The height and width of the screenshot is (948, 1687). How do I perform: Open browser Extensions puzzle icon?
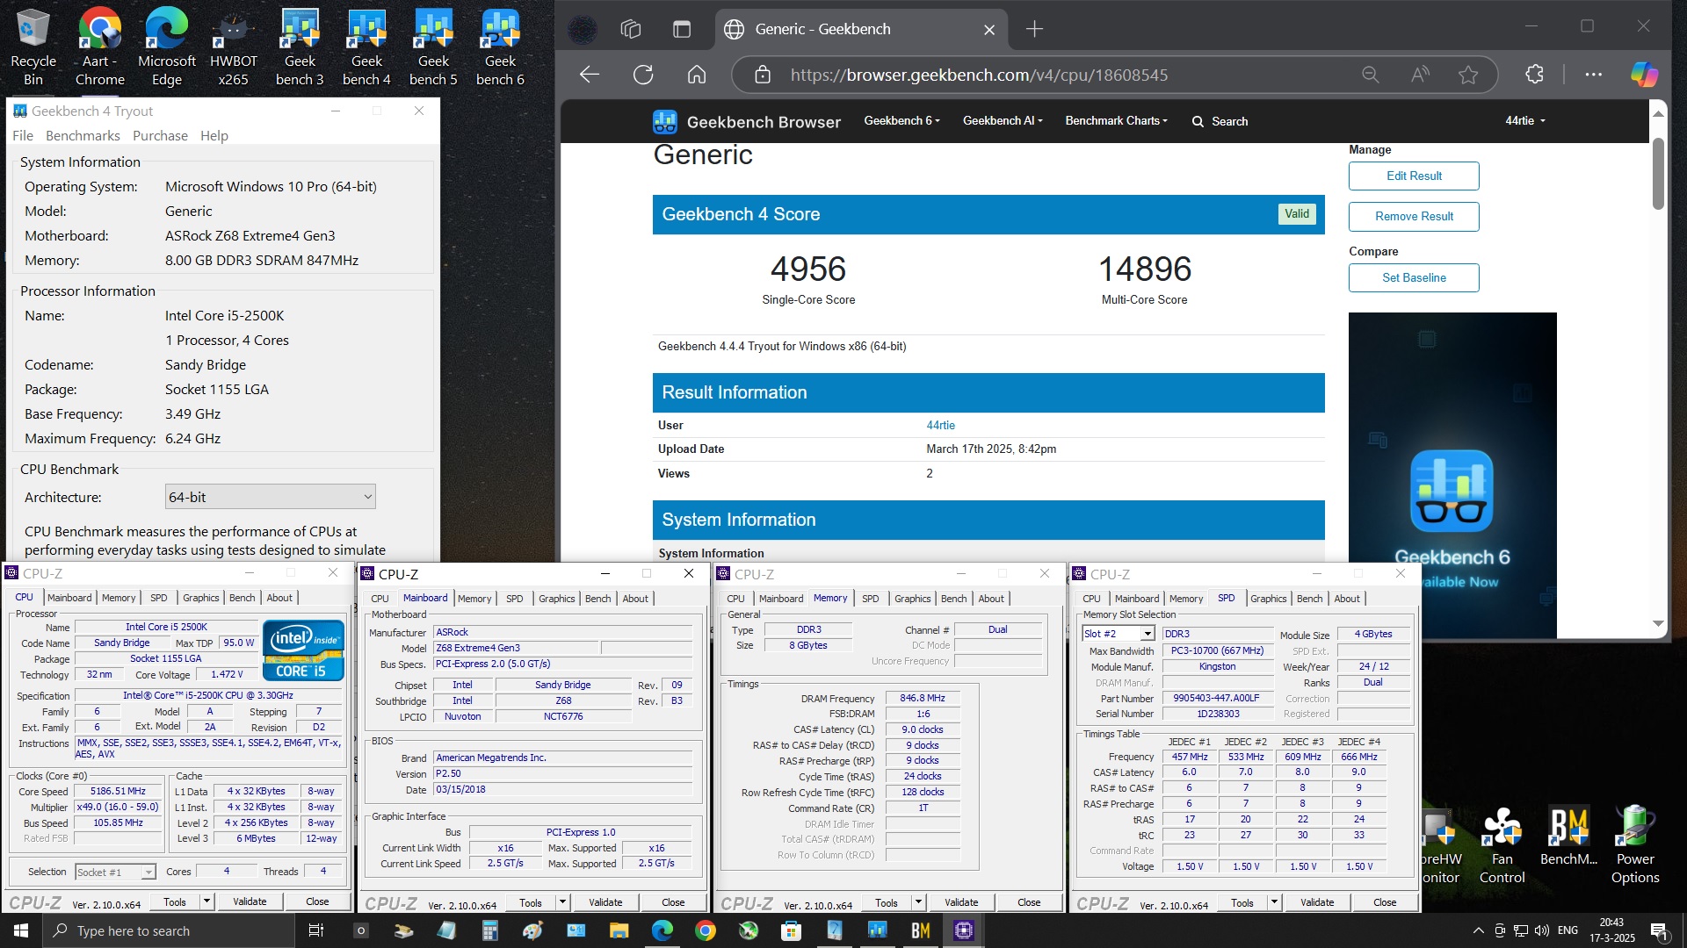1535,75
